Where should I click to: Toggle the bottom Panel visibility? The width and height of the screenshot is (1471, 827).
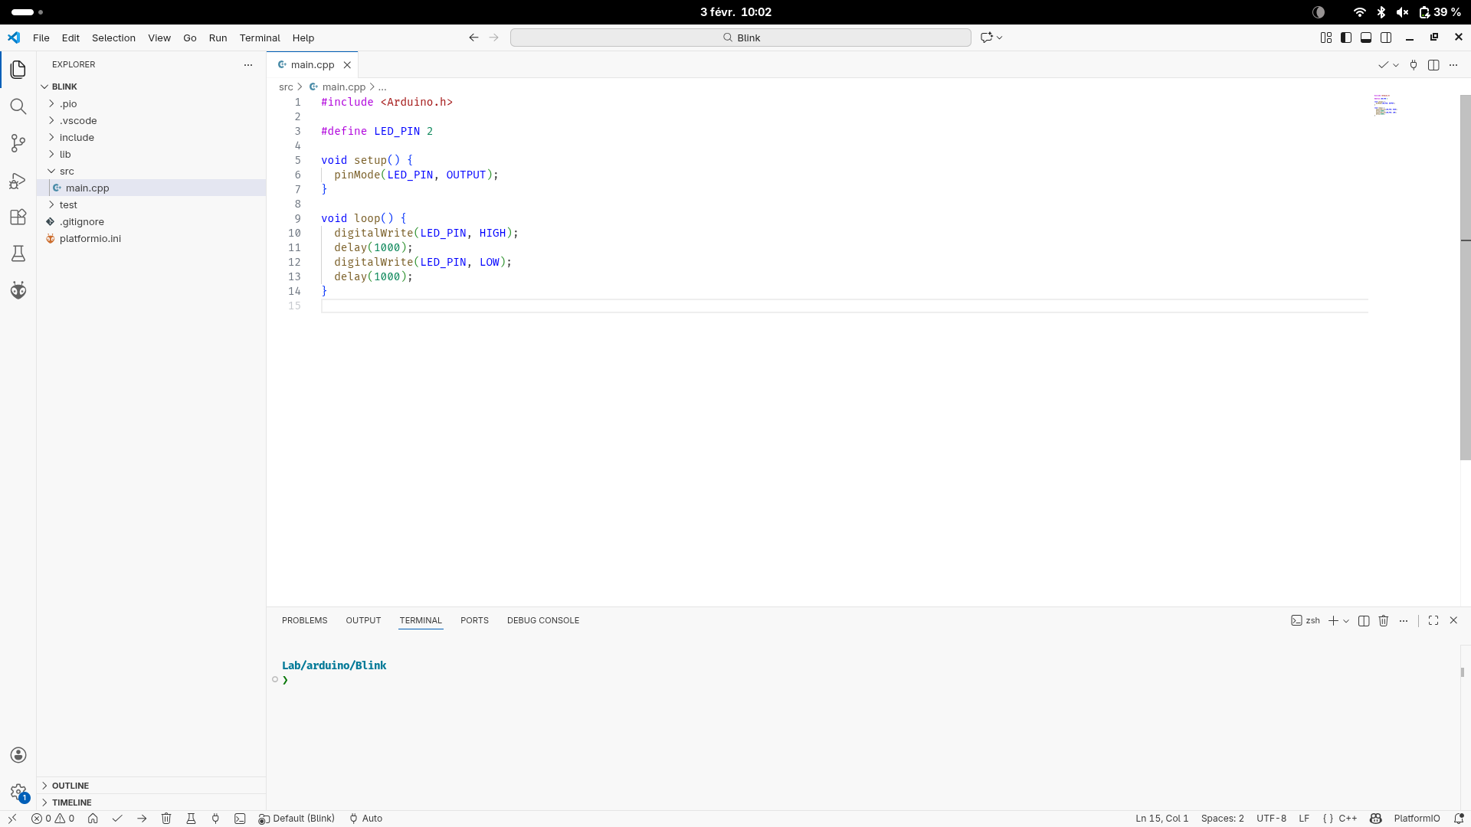(x=1366, y=38)
